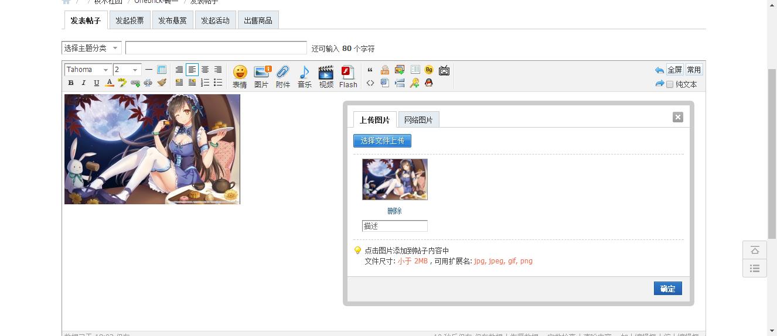Image resolution: width=777 pixels, height=336 pixels.
Task: Insert Flash content
Action: [348, 77]
